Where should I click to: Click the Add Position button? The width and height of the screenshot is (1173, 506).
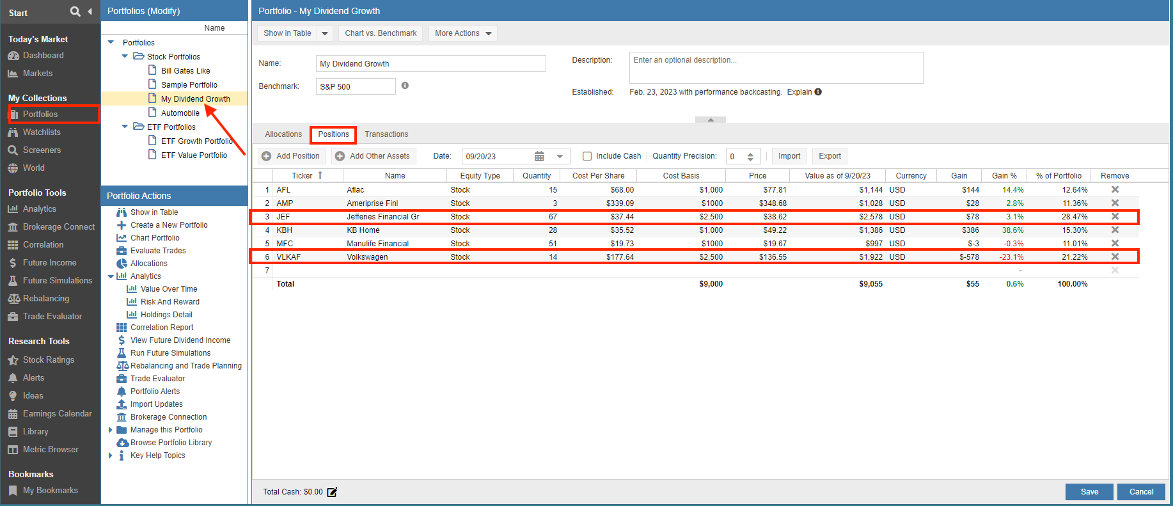coord(292,156)
